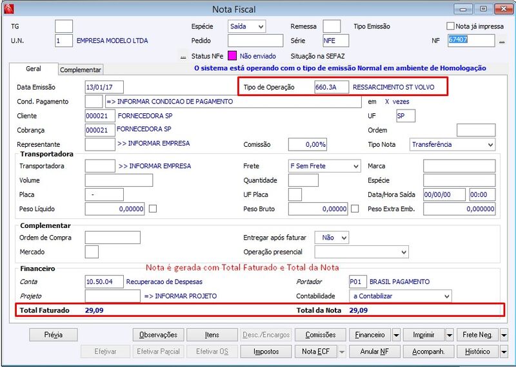This screenshot has height=367, width=516.
Task: Click the Cond. Pagamento code field
Action: tap(94, 102)
